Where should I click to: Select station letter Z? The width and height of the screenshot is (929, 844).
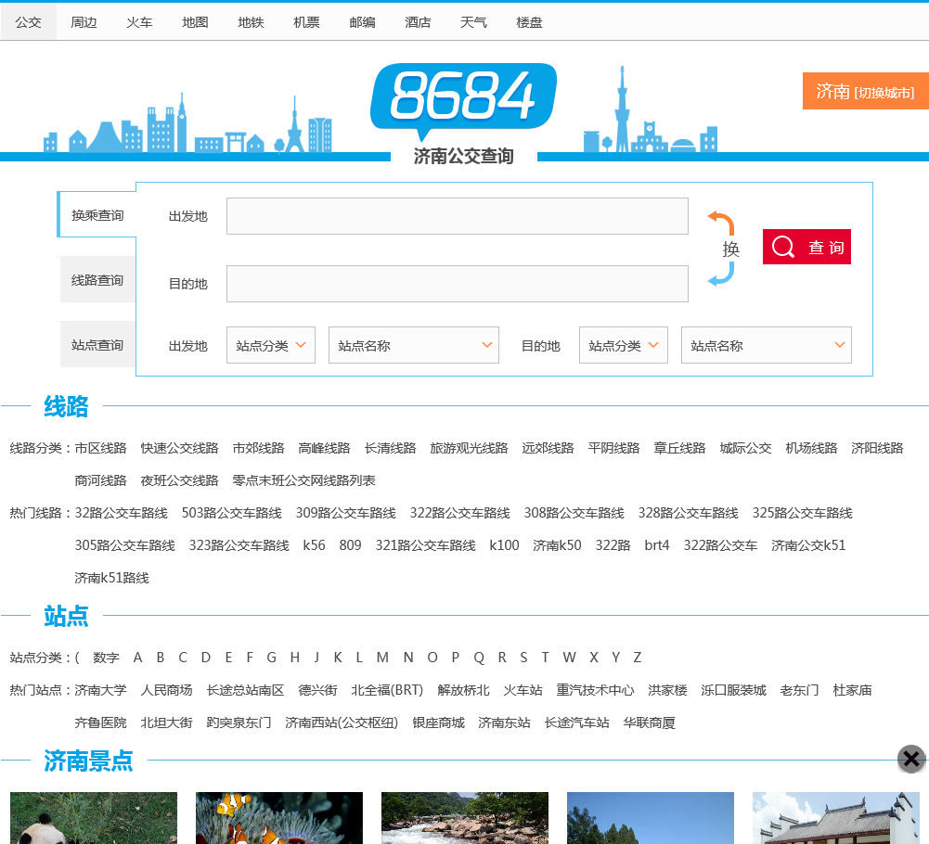(637, 658)
